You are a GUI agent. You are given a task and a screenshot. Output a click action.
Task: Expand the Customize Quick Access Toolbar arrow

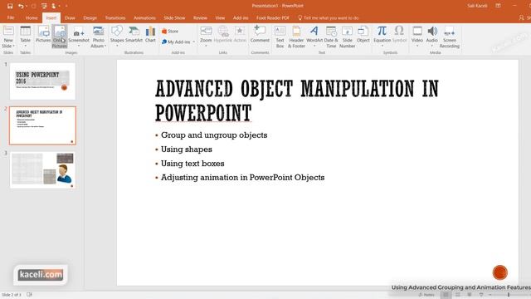point(66,6)
